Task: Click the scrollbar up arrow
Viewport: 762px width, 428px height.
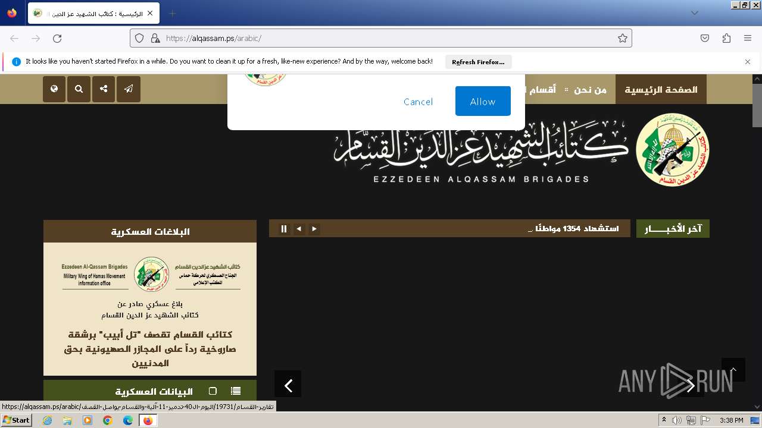Action: (x=757, y=78)
